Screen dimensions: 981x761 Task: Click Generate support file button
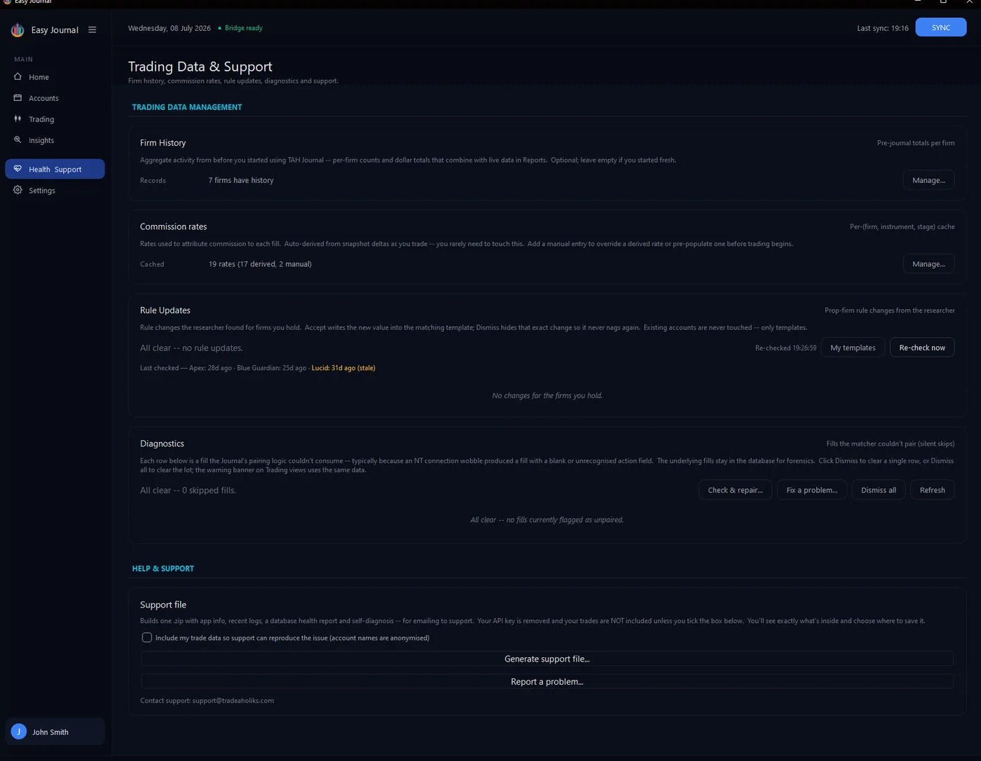[x=547, y=659]
